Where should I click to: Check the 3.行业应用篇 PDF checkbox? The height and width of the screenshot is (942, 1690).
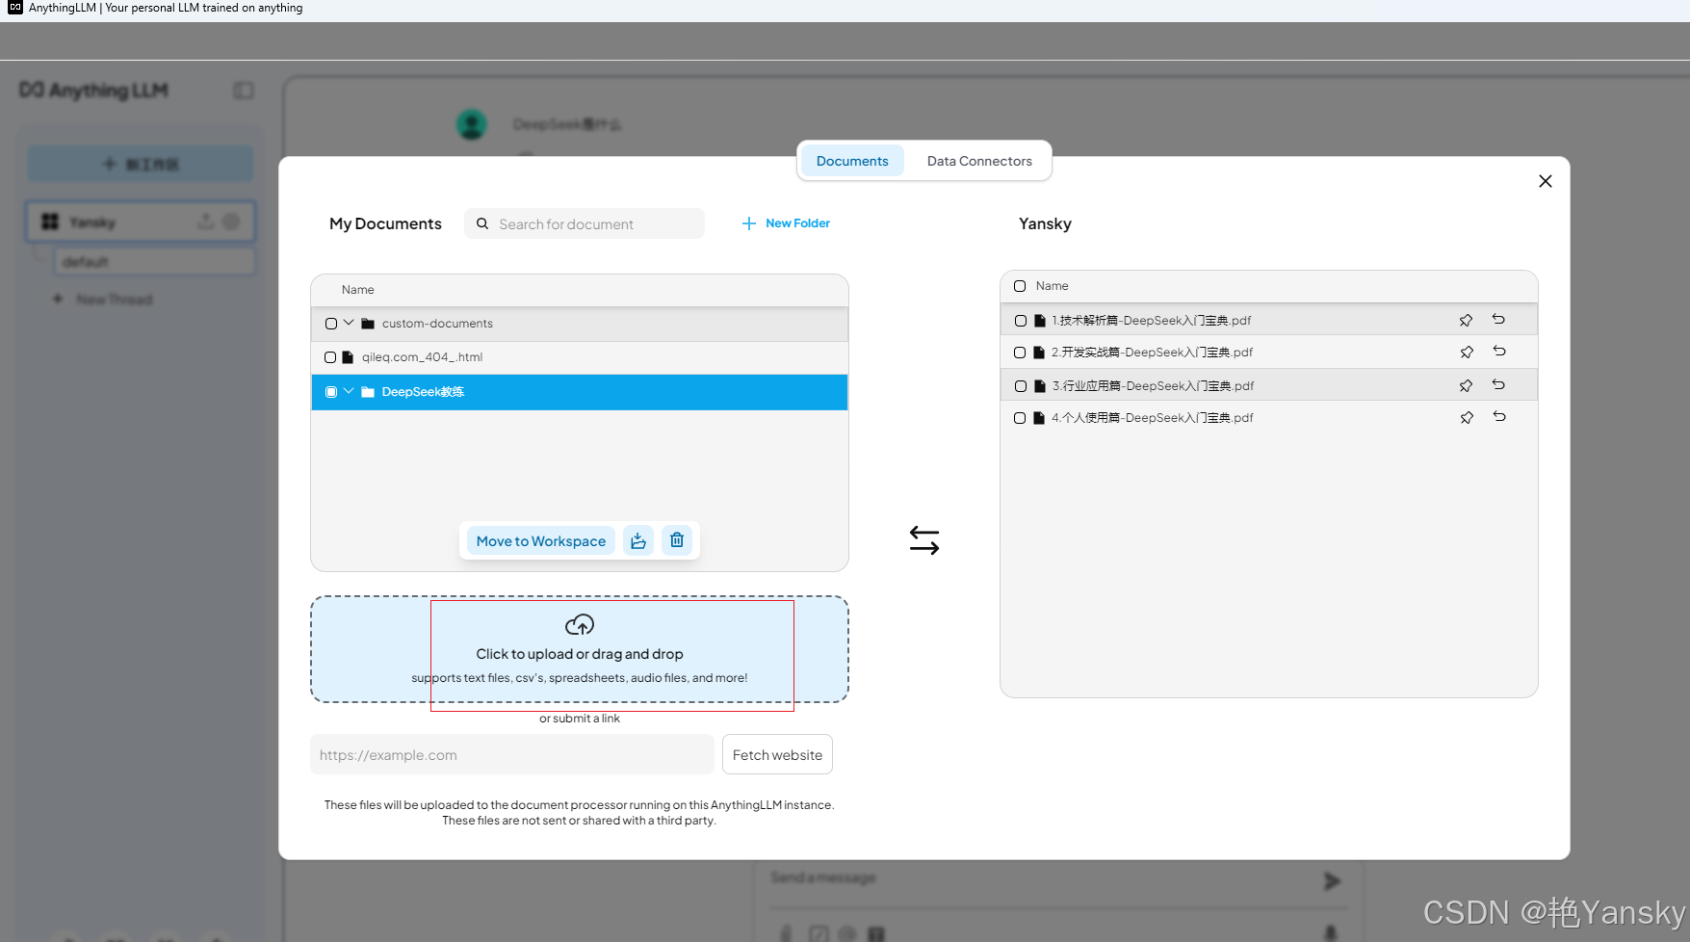1021,386
